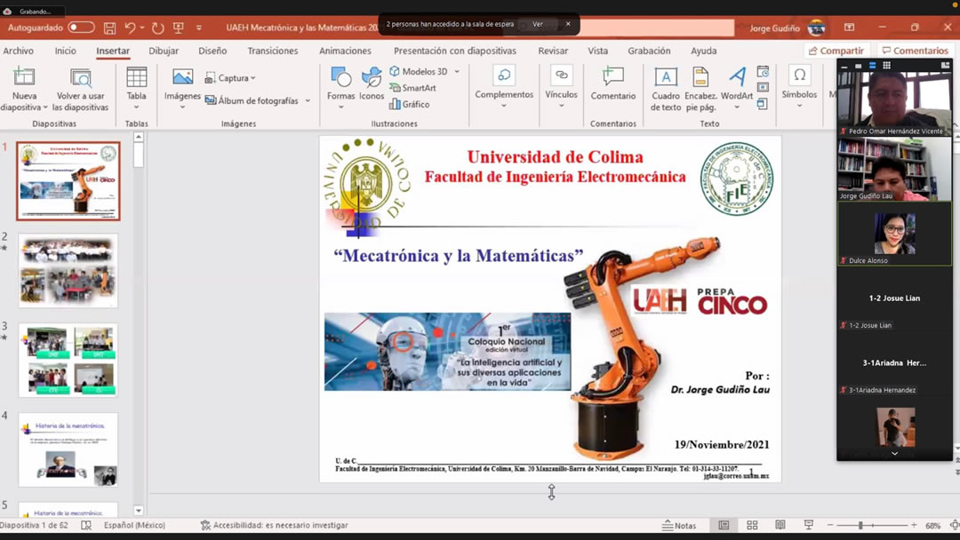Click the Save disk icon in title bar
The height and width of the screenshot is (540, 960).
(x=109, y=28)
